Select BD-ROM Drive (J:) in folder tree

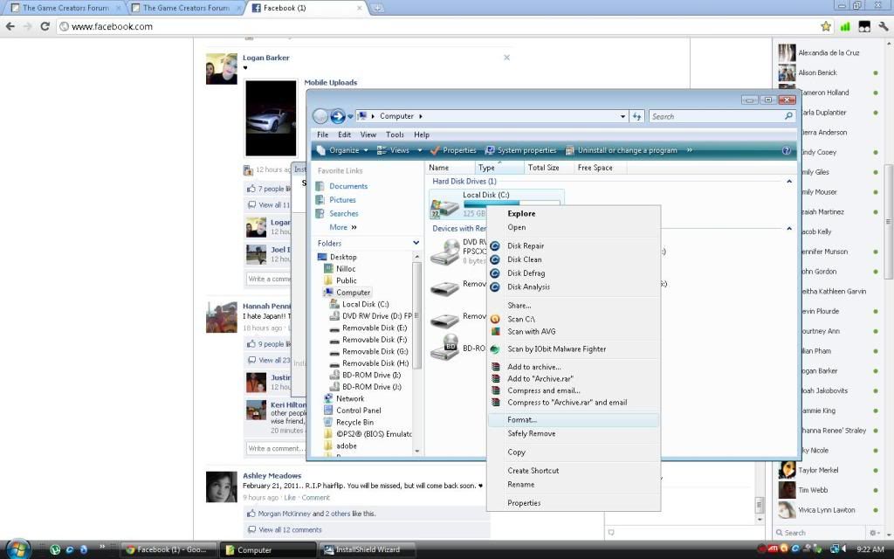372,387
